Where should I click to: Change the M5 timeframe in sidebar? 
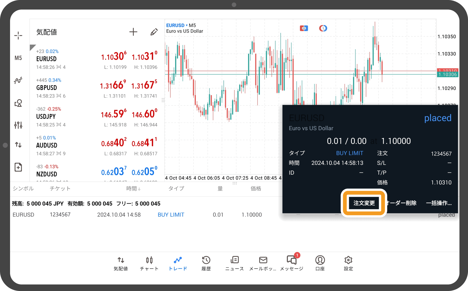coord(18,58)
